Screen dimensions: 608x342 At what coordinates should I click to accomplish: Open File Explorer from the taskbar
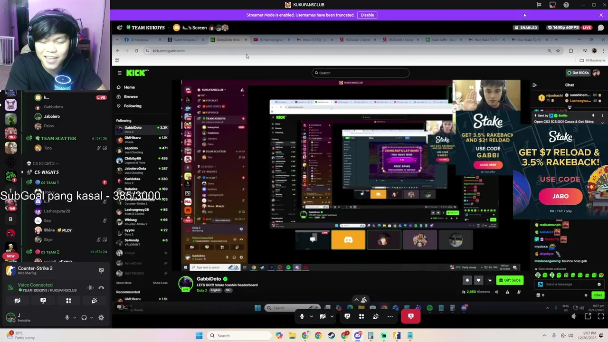coord(292,336)
